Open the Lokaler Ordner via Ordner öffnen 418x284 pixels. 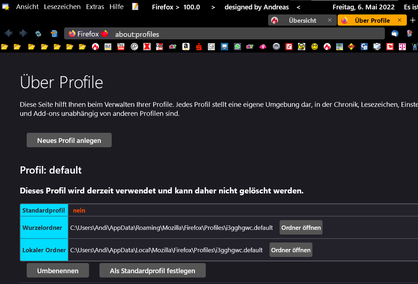click(291, 250)
